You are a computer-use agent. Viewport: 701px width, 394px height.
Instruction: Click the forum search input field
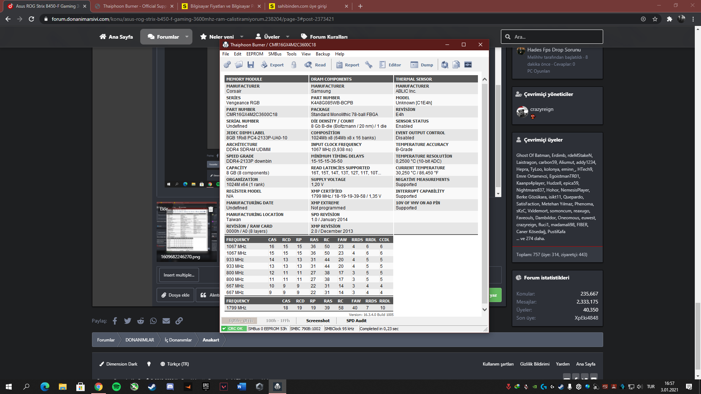[552, 37]
